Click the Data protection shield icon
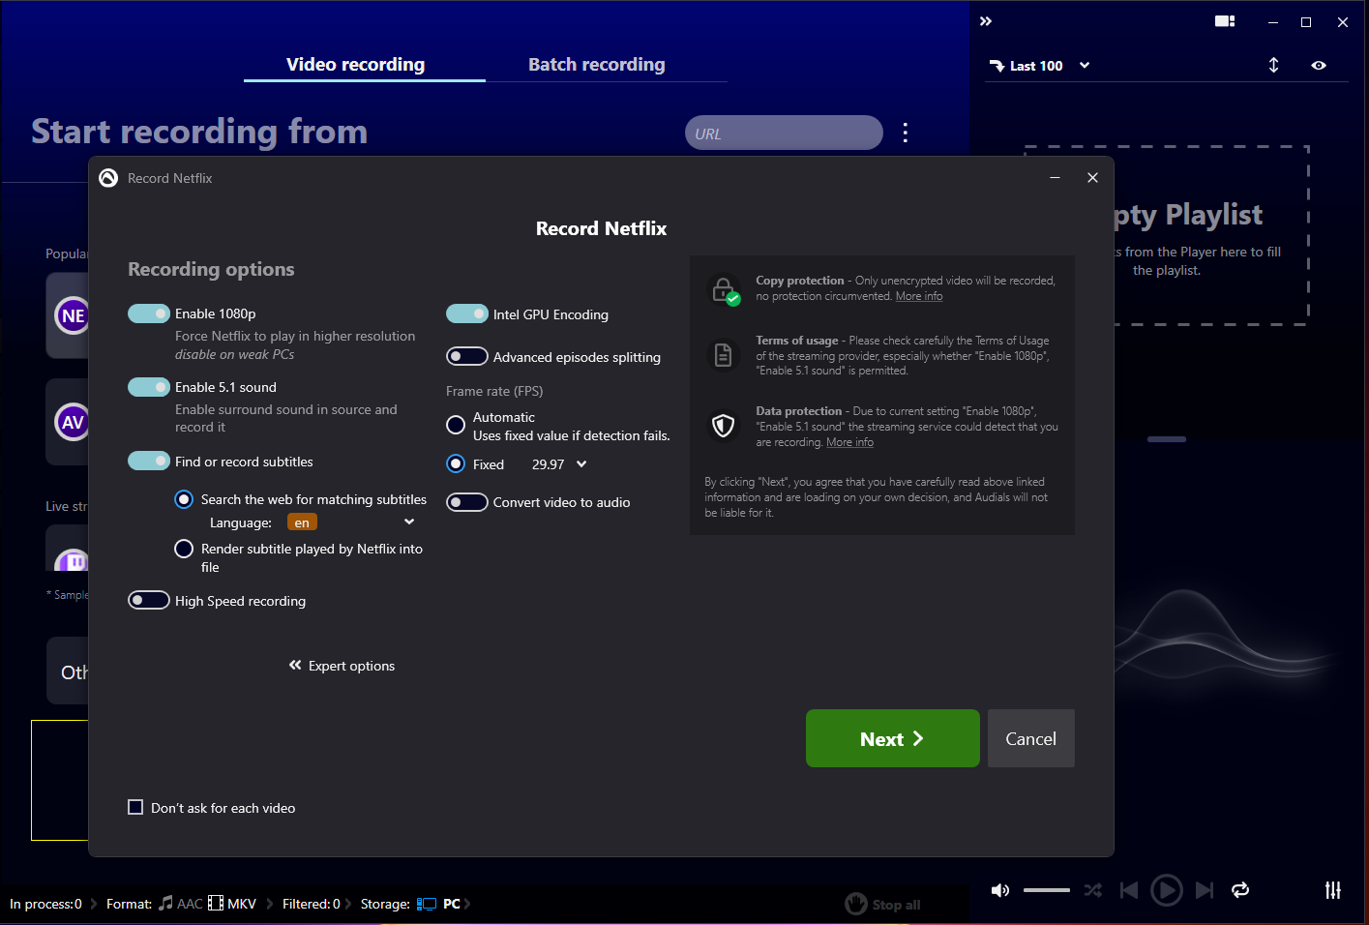The height and width of the screenshot is (925, 1369). click(x=723, y=426)
